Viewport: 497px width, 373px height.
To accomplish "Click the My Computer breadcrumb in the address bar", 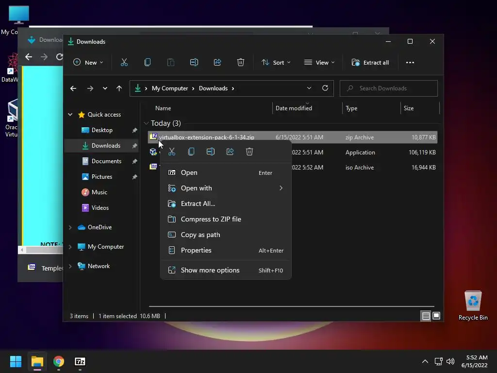I will (169, 88).
